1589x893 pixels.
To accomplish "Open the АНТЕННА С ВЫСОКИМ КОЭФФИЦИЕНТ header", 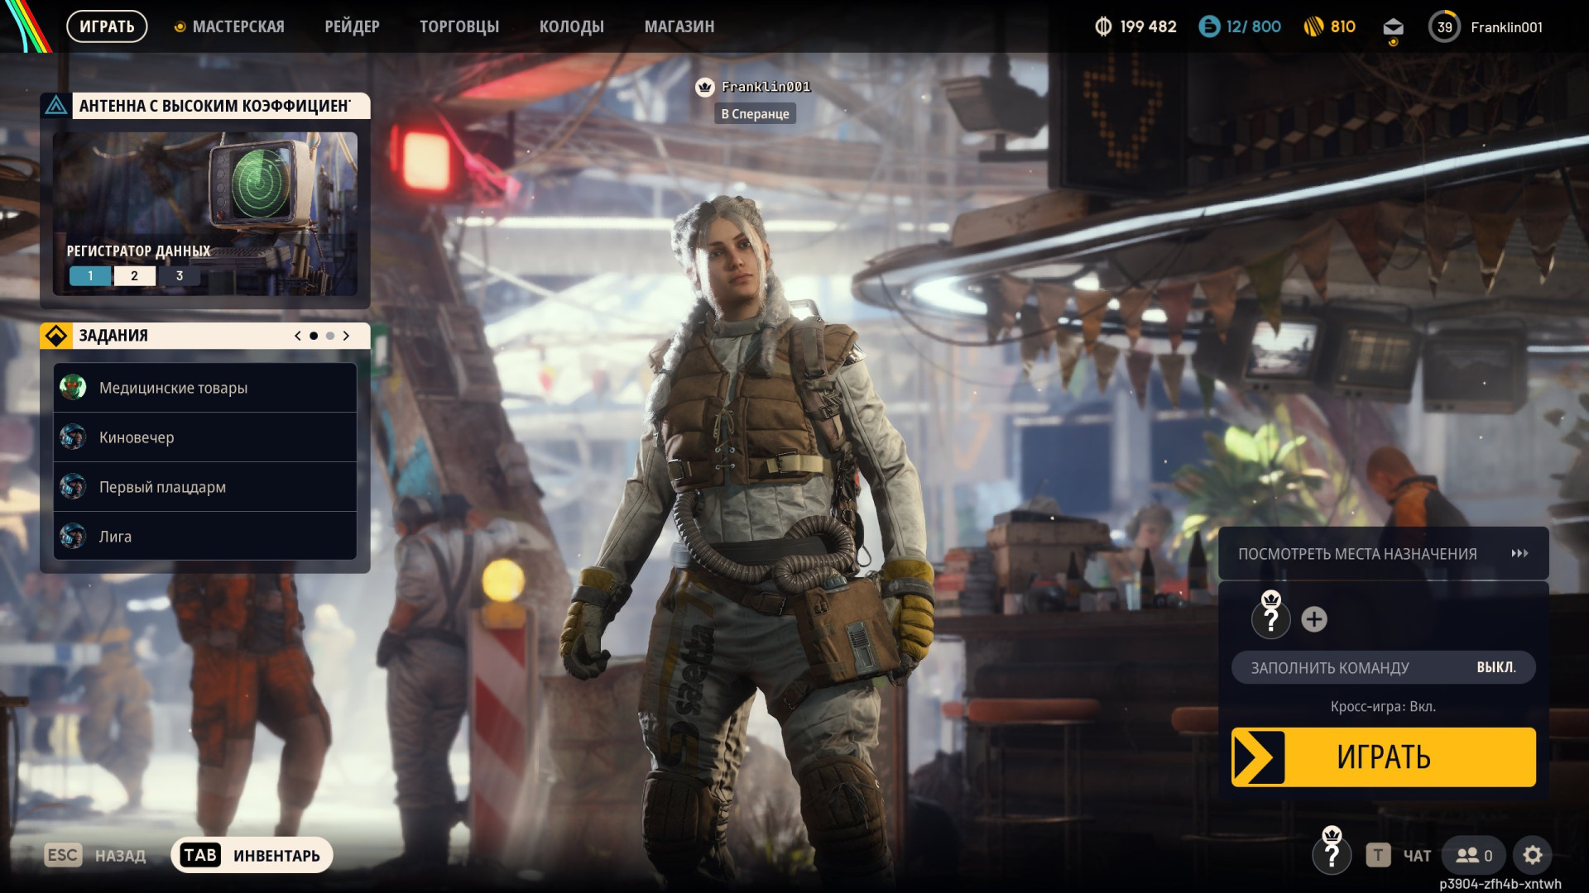I will point(221,106).
